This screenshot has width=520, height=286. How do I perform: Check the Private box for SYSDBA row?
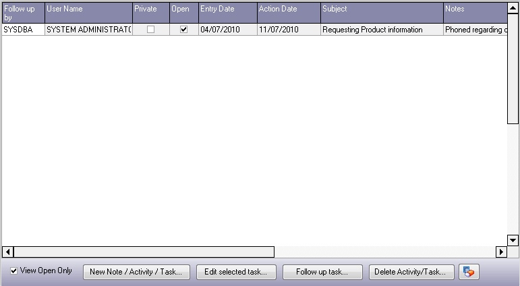150,30
